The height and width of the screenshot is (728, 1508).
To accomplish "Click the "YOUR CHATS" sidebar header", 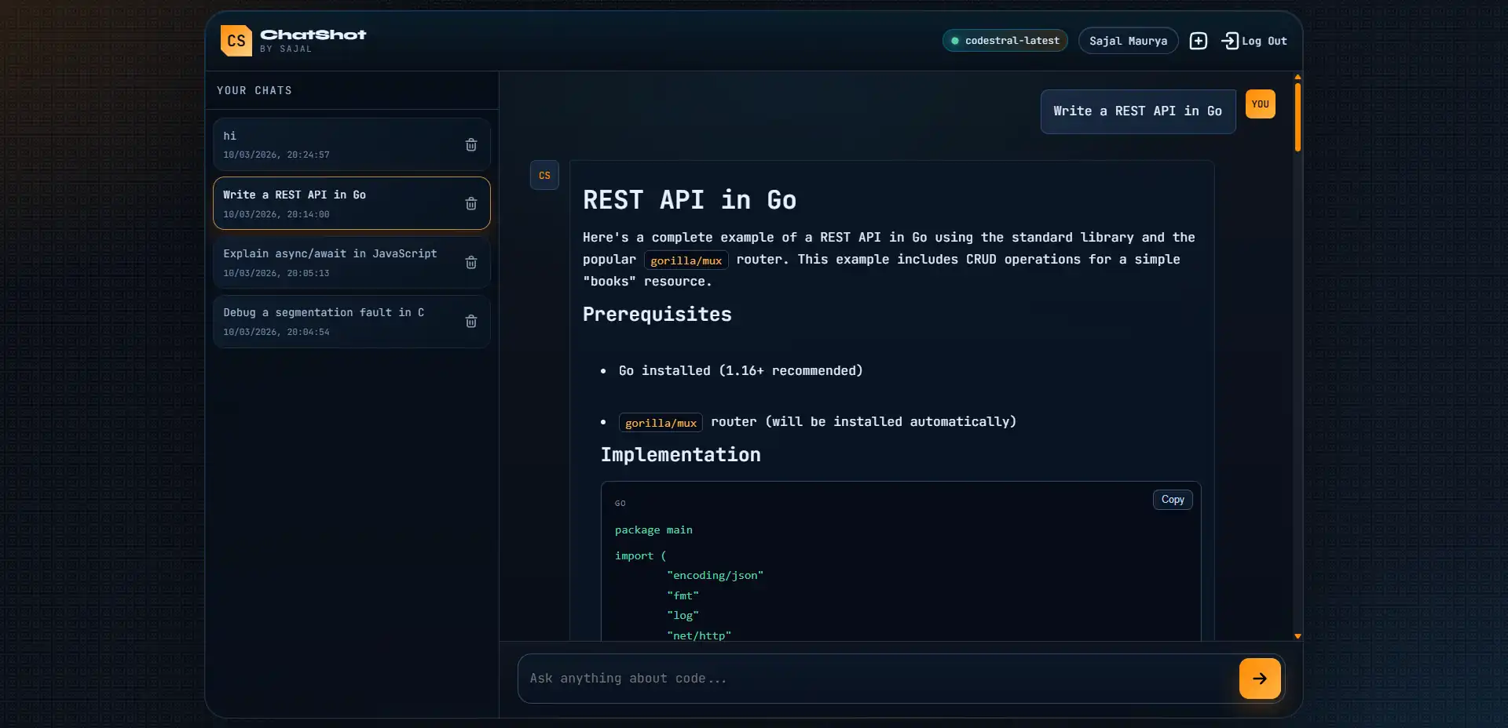I will coord(254,91).
